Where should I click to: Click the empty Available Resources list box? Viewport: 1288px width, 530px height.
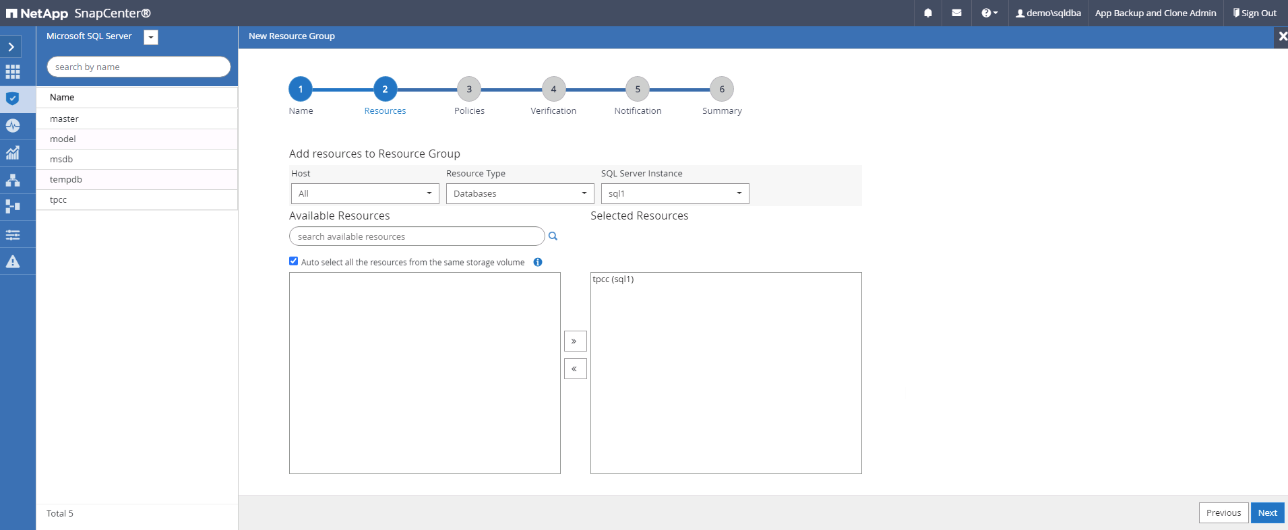[x=425, y=373]
